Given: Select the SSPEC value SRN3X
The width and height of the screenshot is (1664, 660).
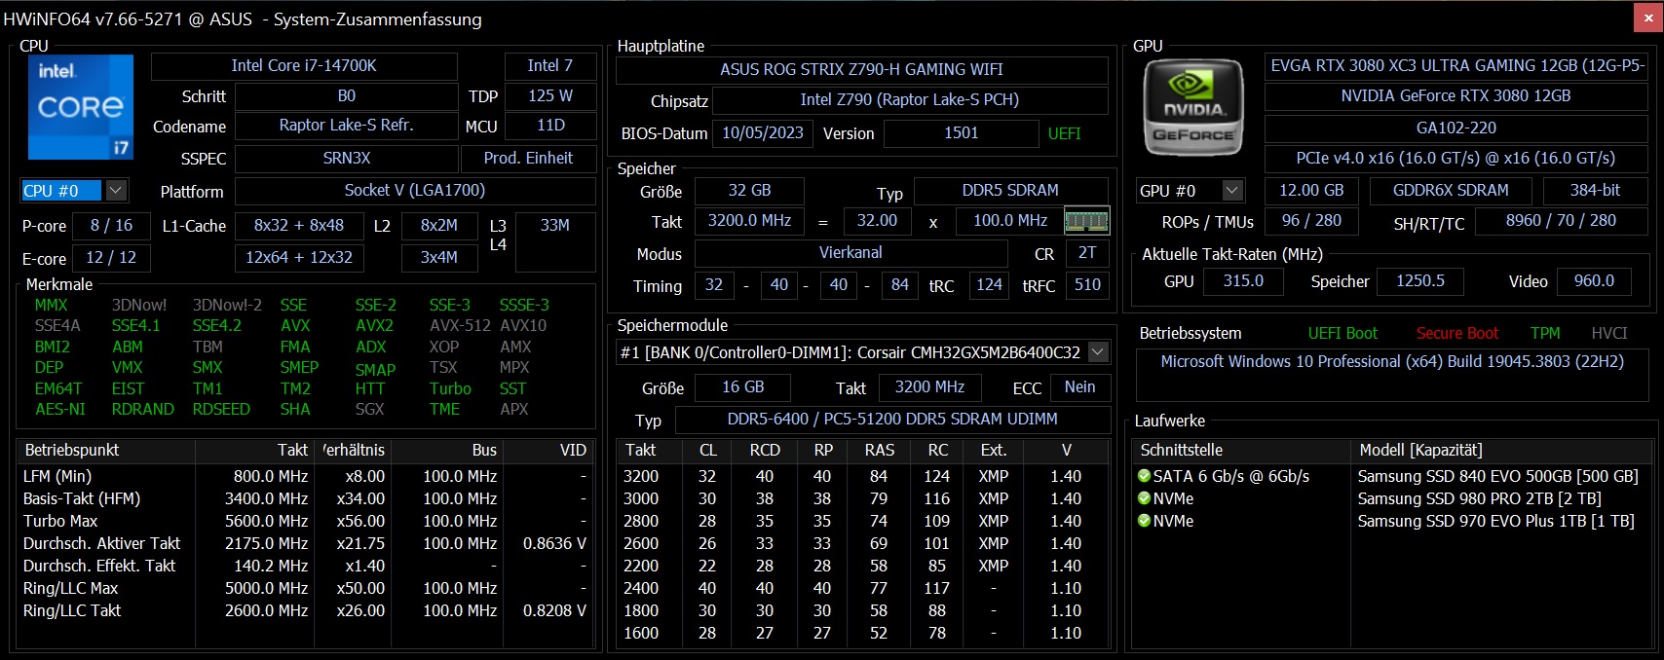Looking at the screenshot, I should pos(347,159).
